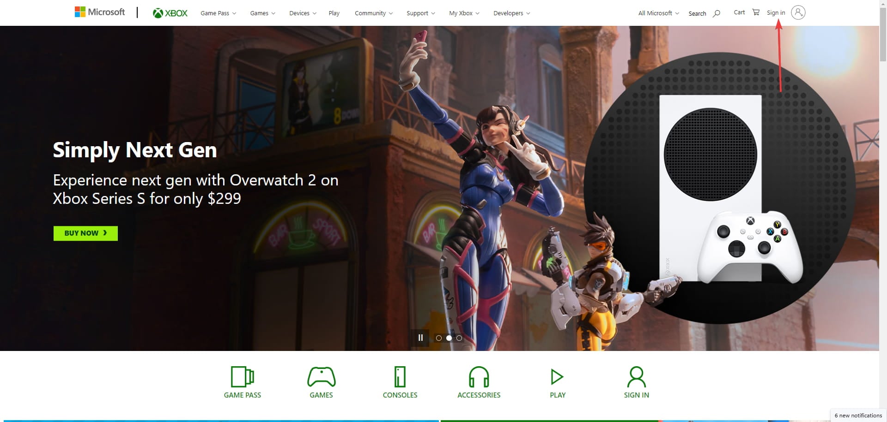Select the Play triangle icon

point(557,376)
